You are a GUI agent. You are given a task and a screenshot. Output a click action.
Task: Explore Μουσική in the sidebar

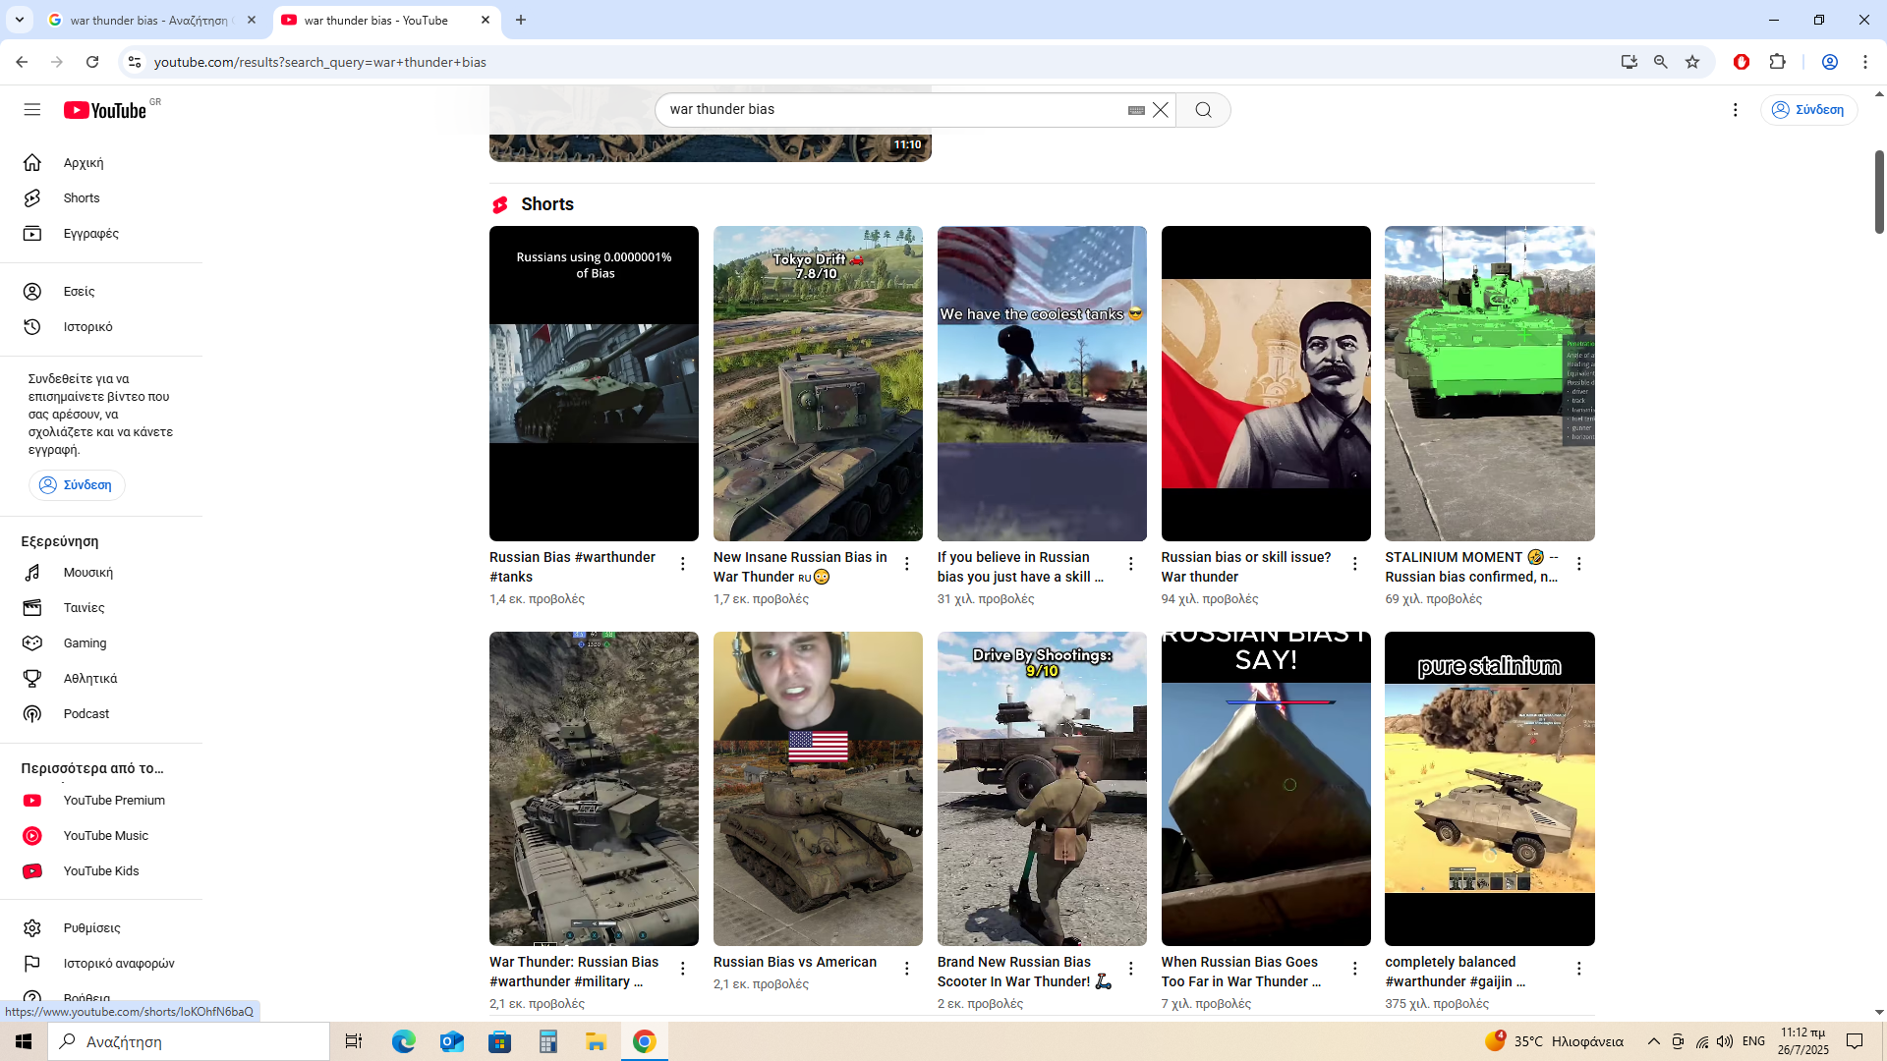click(x=101, y=573)
